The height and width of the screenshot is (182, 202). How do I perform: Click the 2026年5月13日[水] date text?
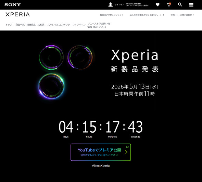pyautogui.click(x=135, y=87)
